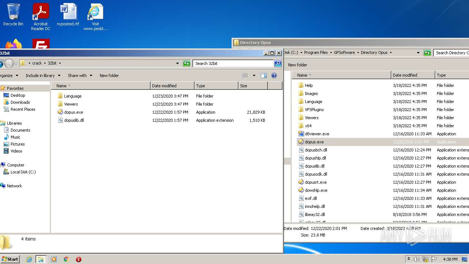Click the volume icon in system tray

tap(417, 259)
